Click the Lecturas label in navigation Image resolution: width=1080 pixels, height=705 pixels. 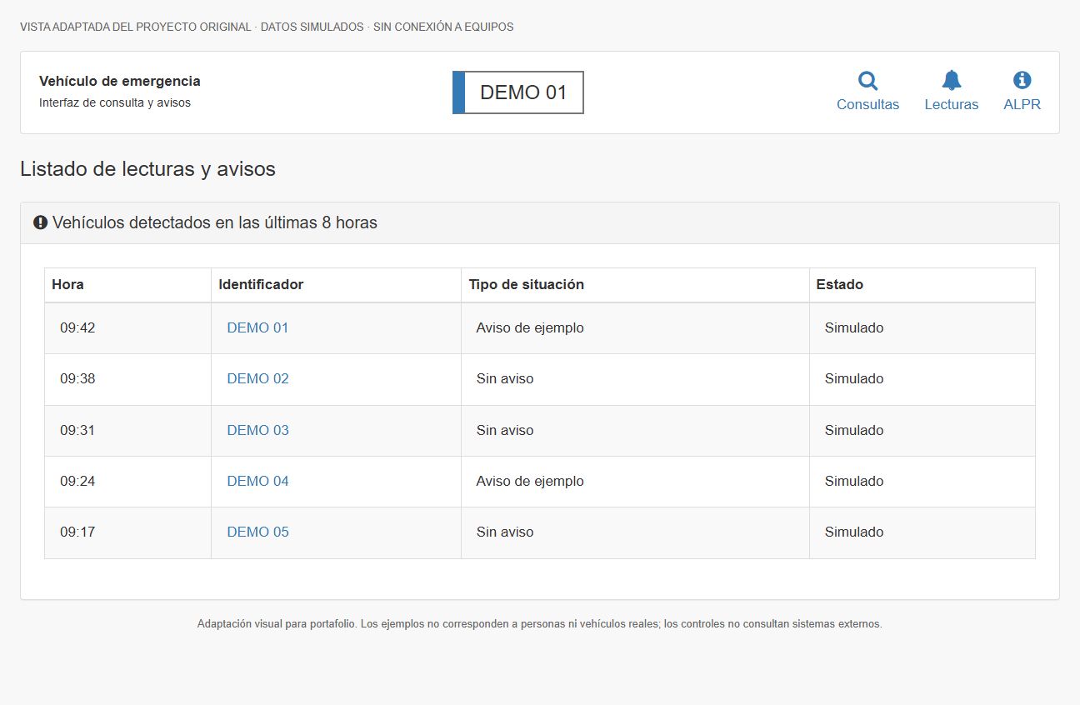point(952,104)
